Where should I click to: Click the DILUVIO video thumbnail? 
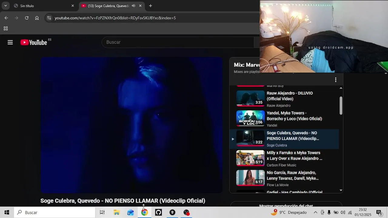click(250, 98)
